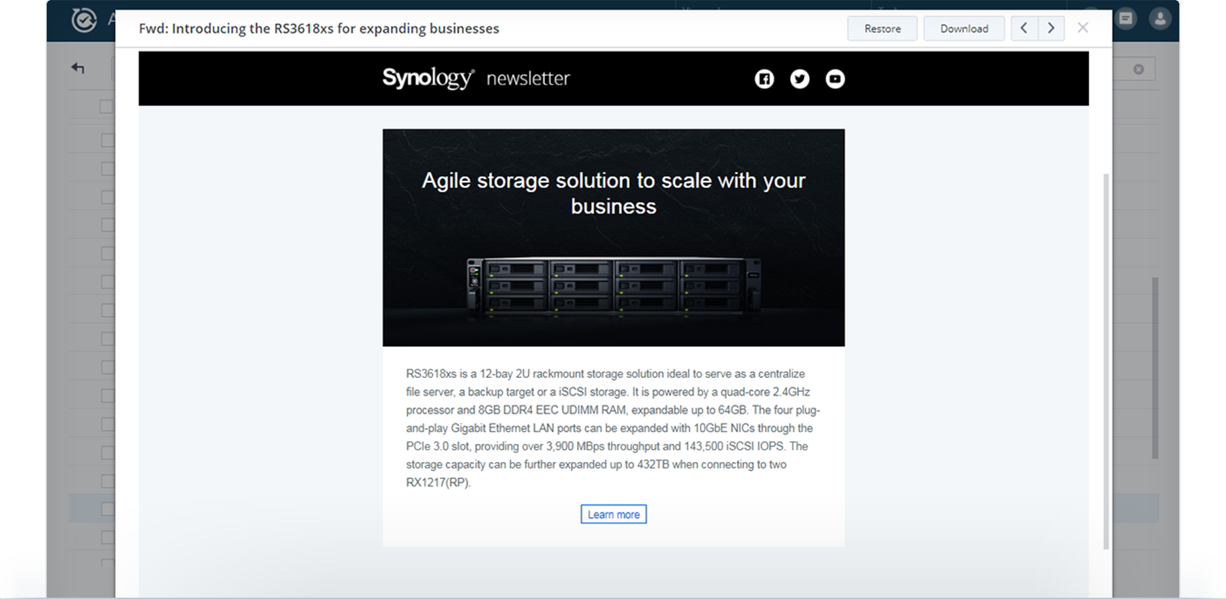Open Synology Facebook page icon
This screenshot has height=599, width=1226.
[764, 79]
